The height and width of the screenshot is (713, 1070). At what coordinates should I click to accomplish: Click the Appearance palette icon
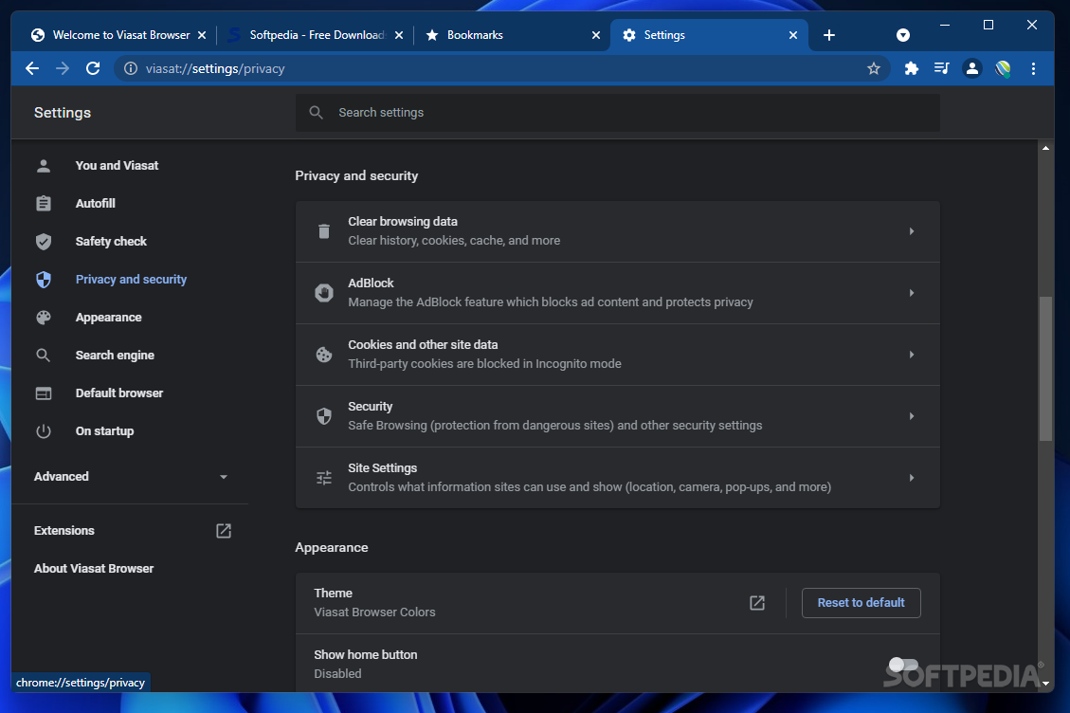[44, 318]
